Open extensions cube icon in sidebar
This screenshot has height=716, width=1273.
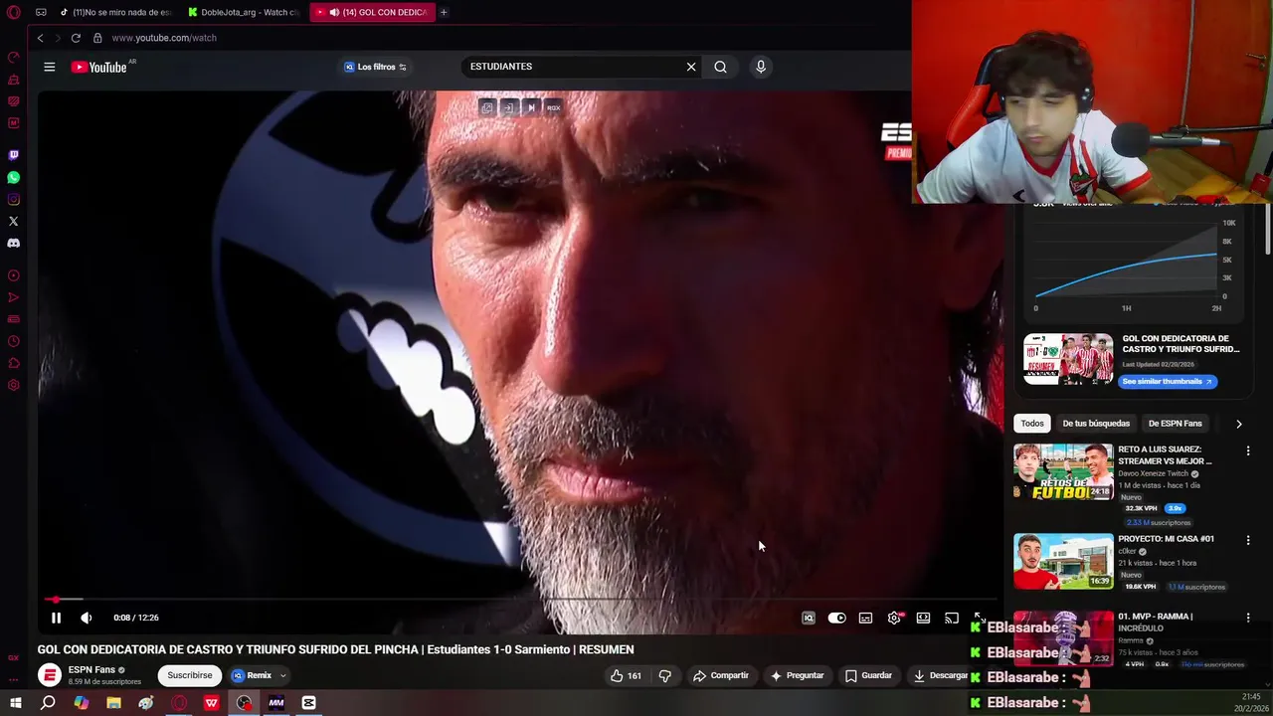[14, 363]
